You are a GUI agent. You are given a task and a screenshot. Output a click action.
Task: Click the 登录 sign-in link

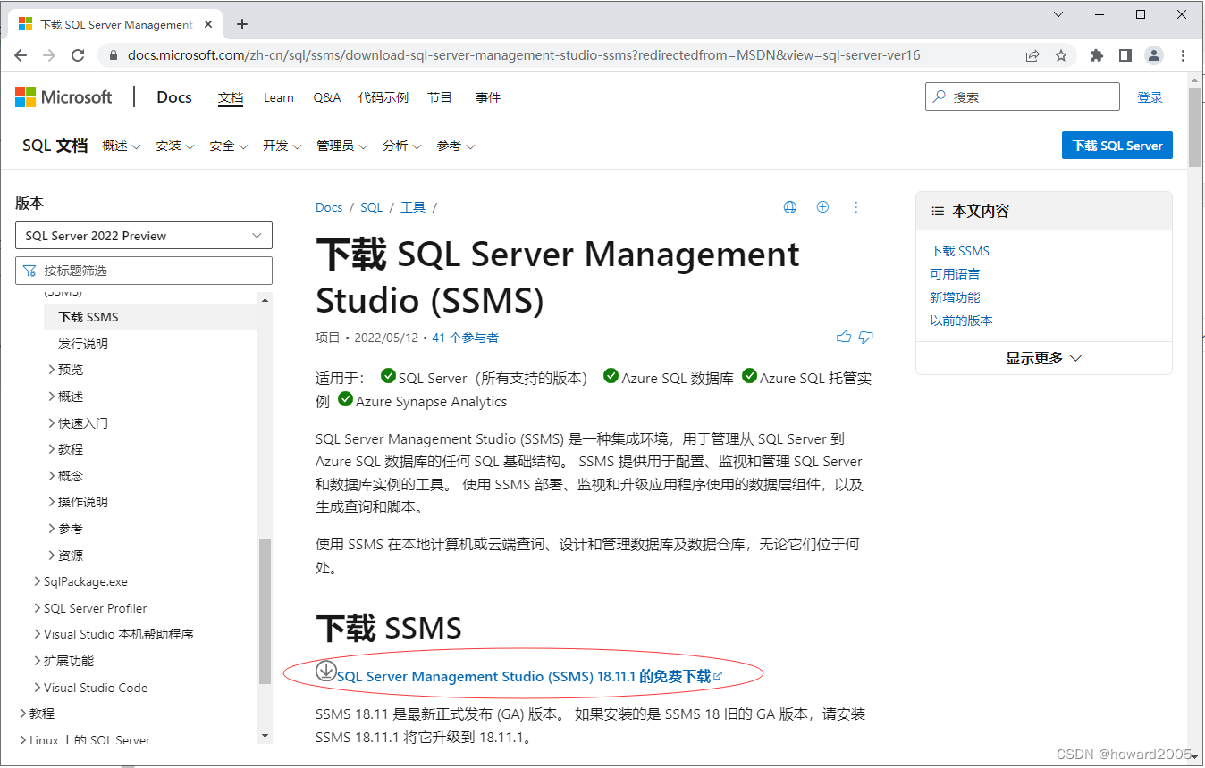click(1150, 97)
